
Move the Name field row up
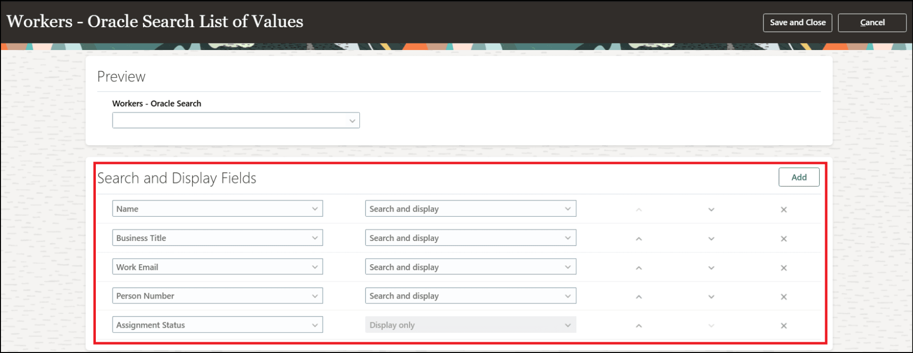(639, 210)
